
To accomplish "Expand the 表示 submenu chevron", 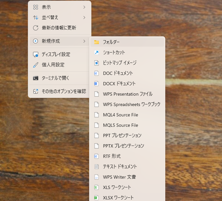I will pos(84,7).
